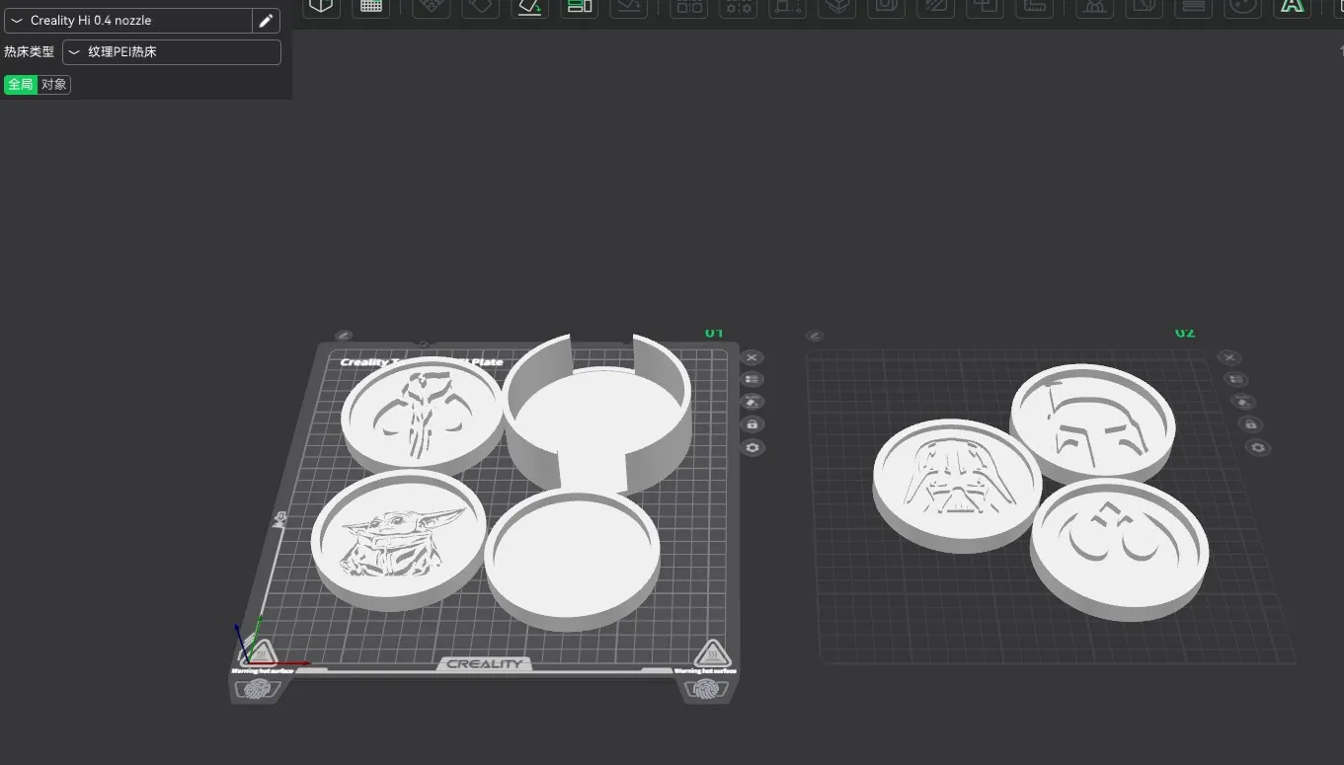Select the Mandalorian emblem coaster model
This screenshot has height=765, width=1344.
pos(421,415)
